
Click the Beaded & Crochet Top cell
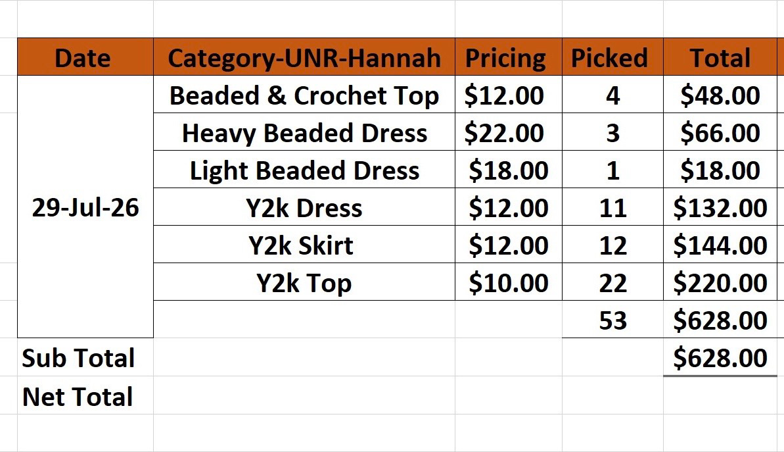pyautogui.click(x=304, y=95)
